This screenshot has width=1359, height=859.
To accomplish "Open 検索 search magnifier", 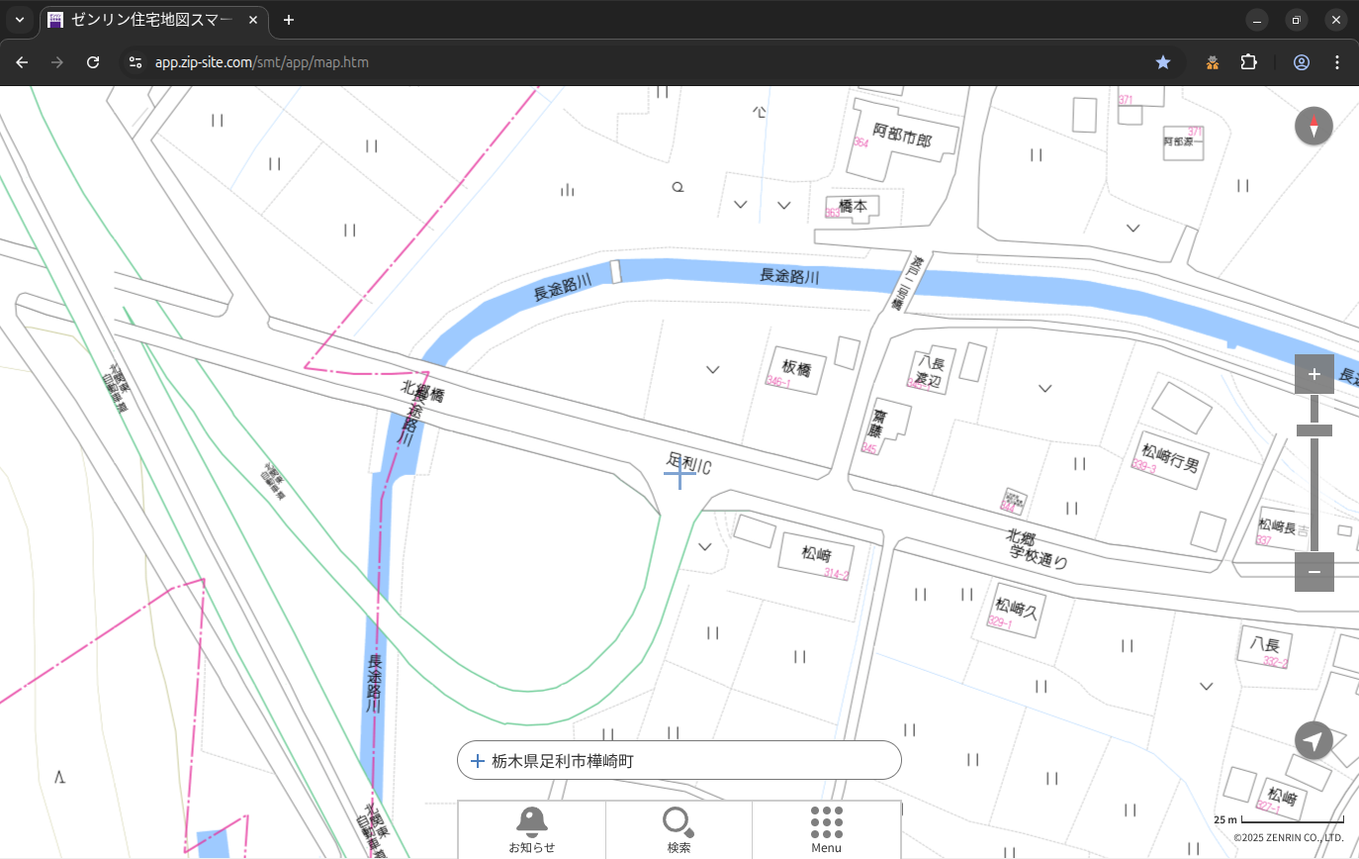I will click(x=679, y=829).
